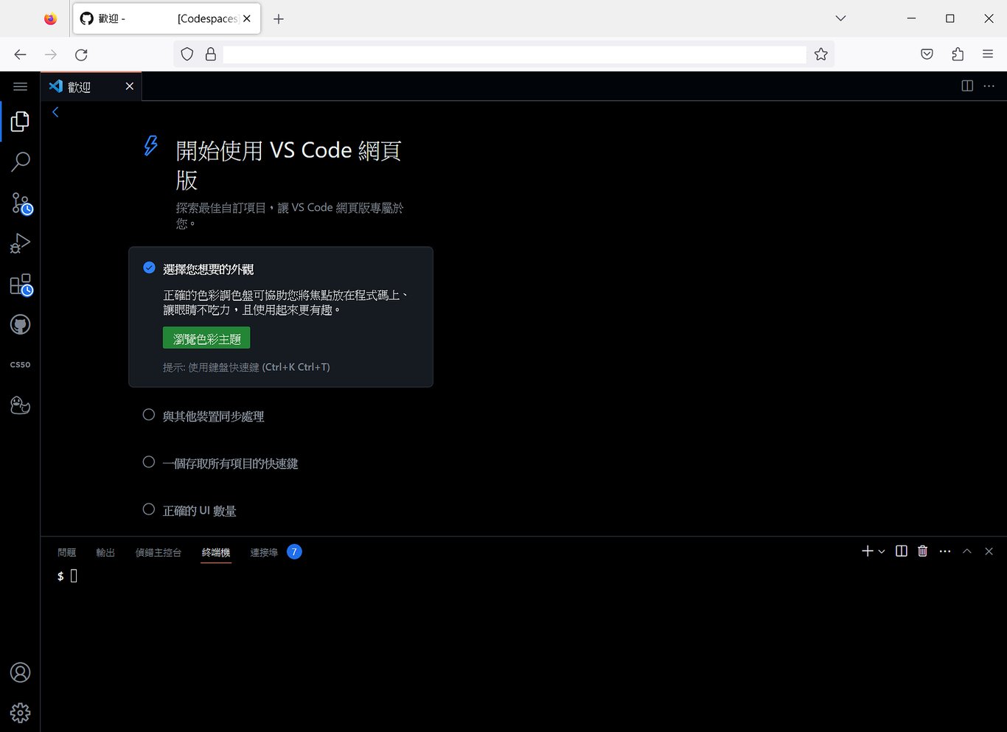Screen dimensions: 1007x732
Task: Open the Source Control view
Action: point(21,203)
